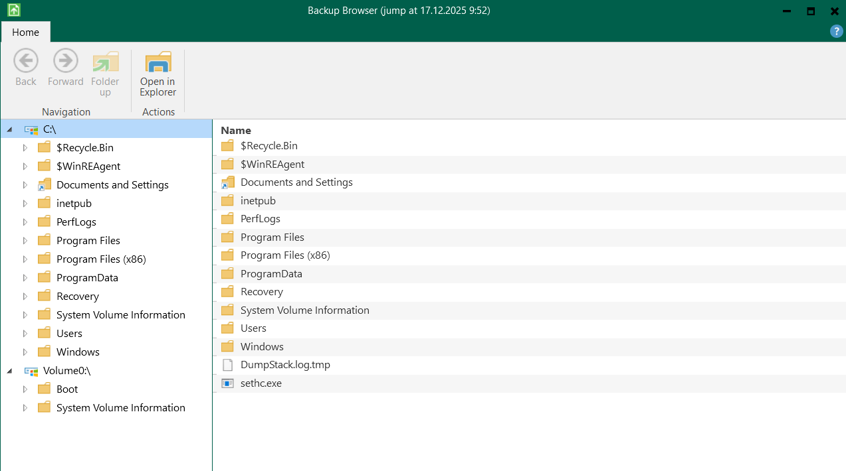Select the DumpStack.log.tmp file icon
846x471 pixels.
[x=227, y=365]
